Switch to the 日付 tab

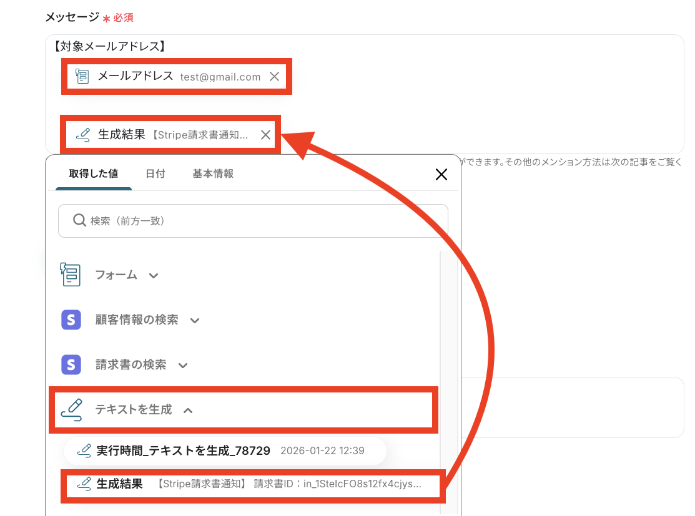tap(155, 173)
